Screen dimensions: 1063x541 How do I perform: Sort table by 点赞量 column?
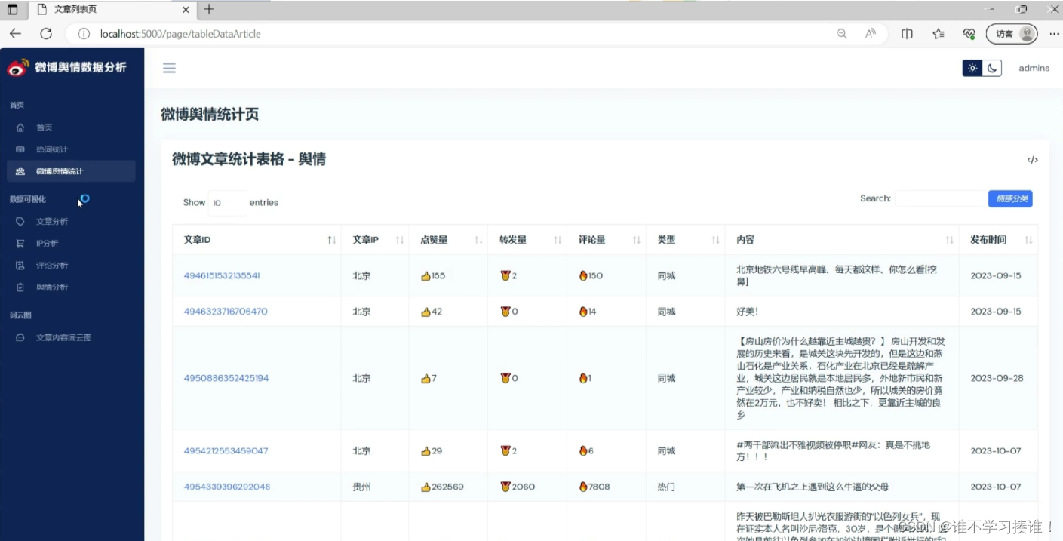coord(448,240)
